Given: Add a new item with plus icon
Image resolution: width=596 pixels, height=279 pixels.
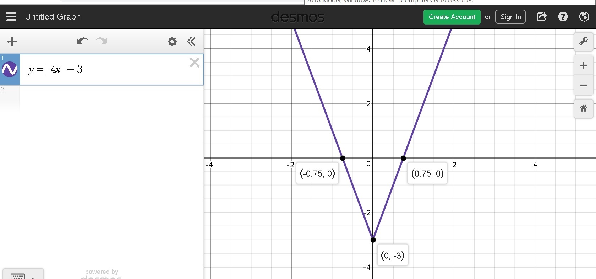Looking at the screenshot, I should [12, 42].
